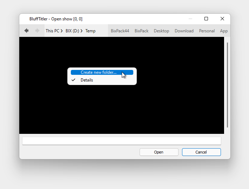Switch to Personal shortcut folder
Viewport: 249px width, 189px height.
pos(207,31)
